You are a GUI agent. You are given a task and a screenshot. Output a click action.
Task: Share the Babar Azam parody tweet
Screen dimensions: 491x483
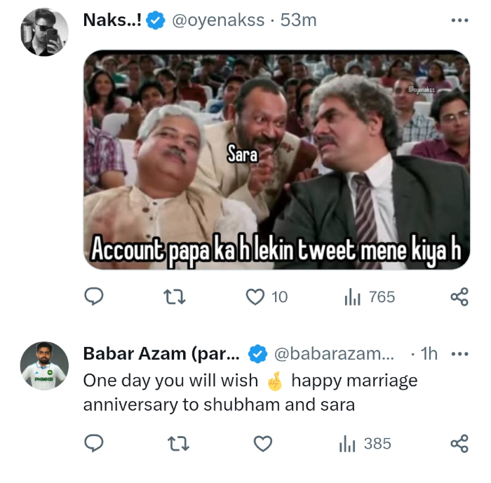coord(459,444)
